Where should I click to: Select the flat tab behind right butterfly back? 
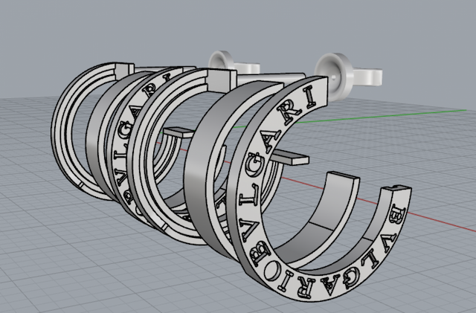tap(367, 76)
